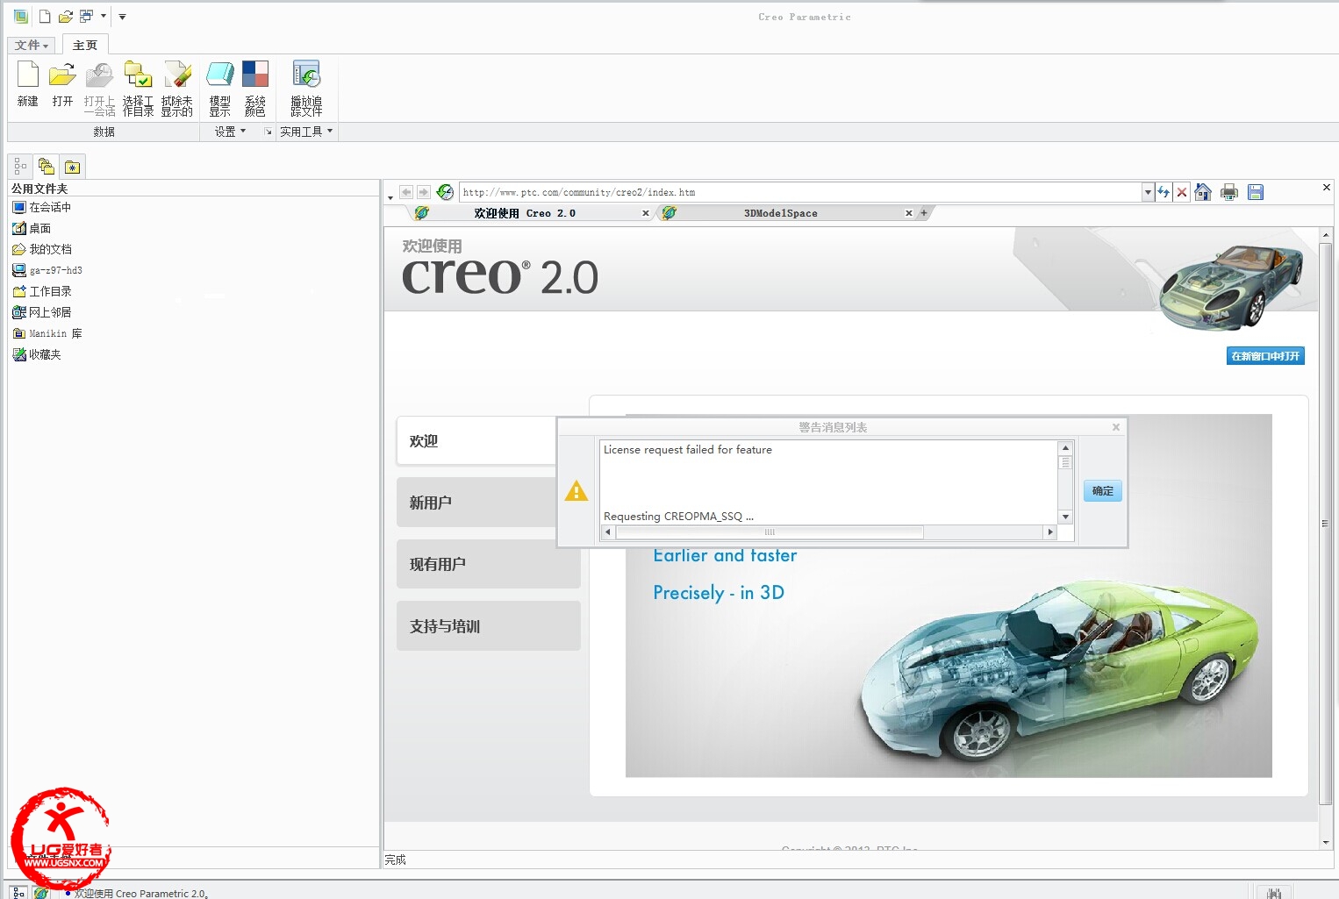Click the browser Stop loading icon
The width and height of the screenshot is (1339, 899).
1182,192
